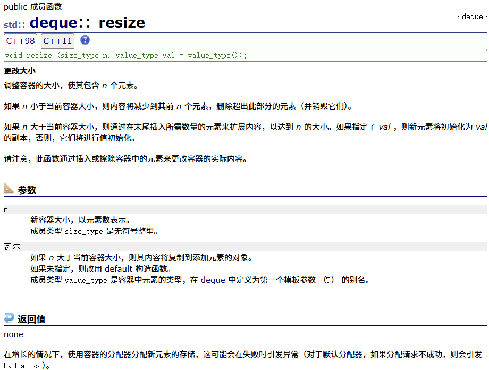489x370 pixels.
Task: Switch to the C++11 tab
Action: point(57,41)
